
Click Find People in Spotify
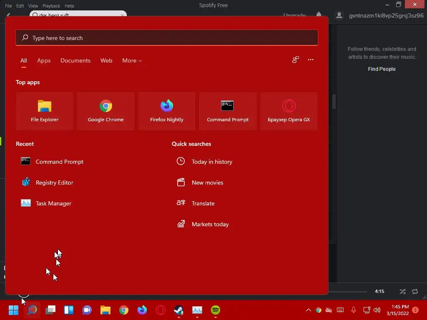(382, 69)
